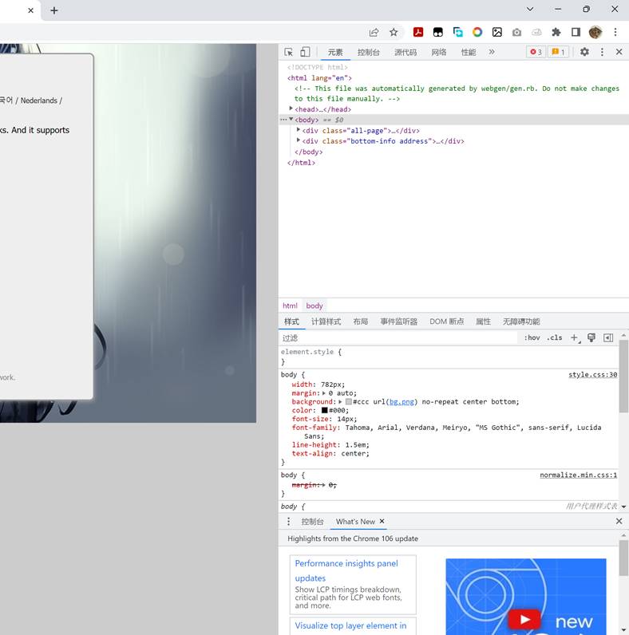This screenshot has width=629, height=635.
Task: Bookmark this page with the star icon
Action: coord(394,33)
